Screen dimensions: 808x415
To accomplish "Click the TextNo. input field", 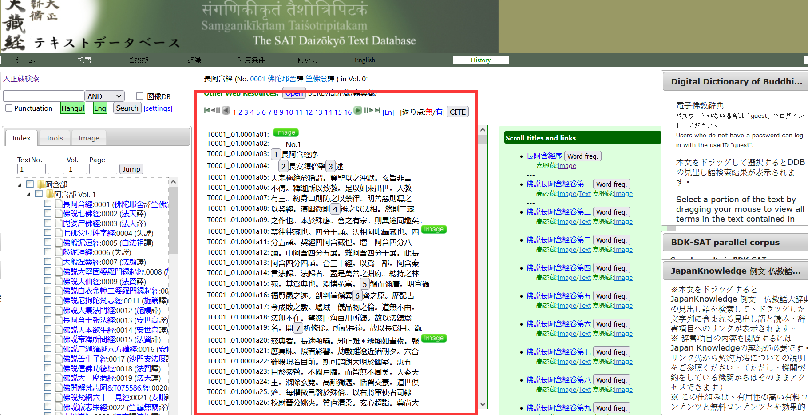I will coord(32,169).
